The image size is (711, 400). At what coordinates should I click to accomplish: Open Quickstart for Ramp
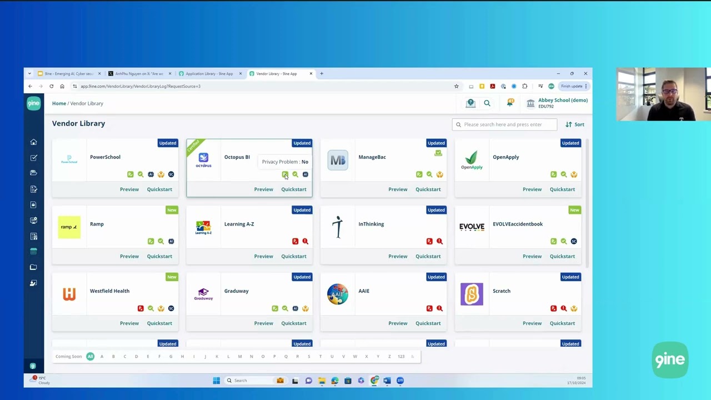159,256
